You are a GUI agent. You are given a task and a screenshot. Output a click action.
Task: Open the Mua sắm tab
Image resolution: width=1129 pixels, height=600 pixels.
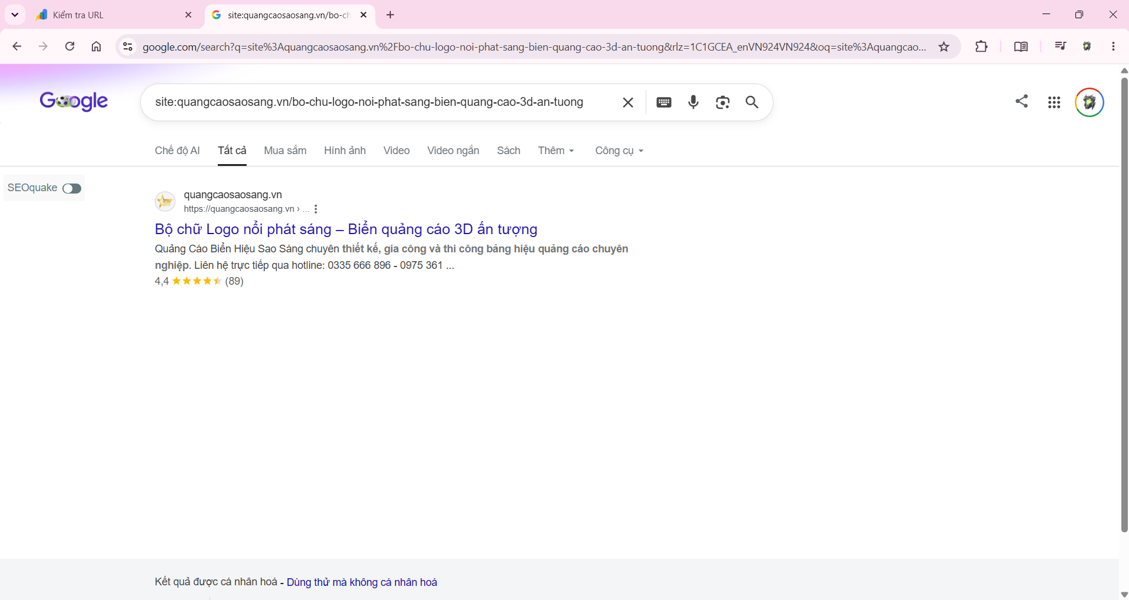(285, 151)
